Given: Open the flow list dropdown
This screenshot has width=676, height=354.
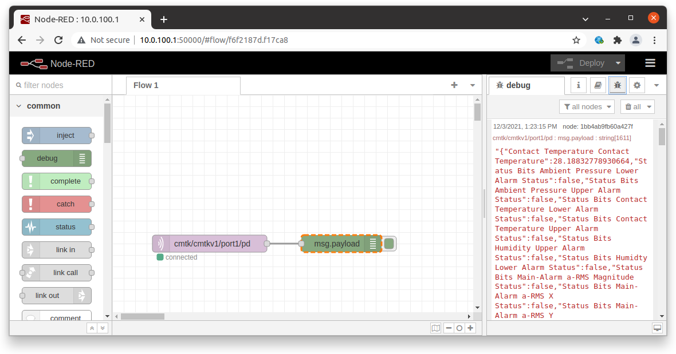Looking at the screenshot, I should 472,85.
